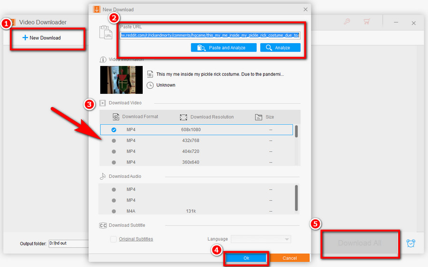This screenshot has width=428, height=267.
Task: Click the shopping cart icon
Action: tap(367, 21)
